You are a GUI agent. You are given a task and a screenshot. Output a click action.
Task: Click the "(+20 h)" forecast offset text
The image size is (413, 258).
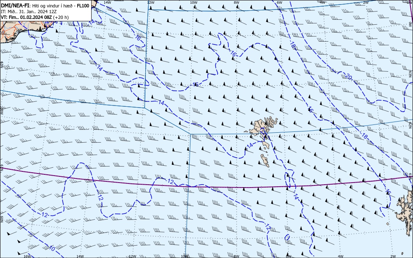(61, 17)
